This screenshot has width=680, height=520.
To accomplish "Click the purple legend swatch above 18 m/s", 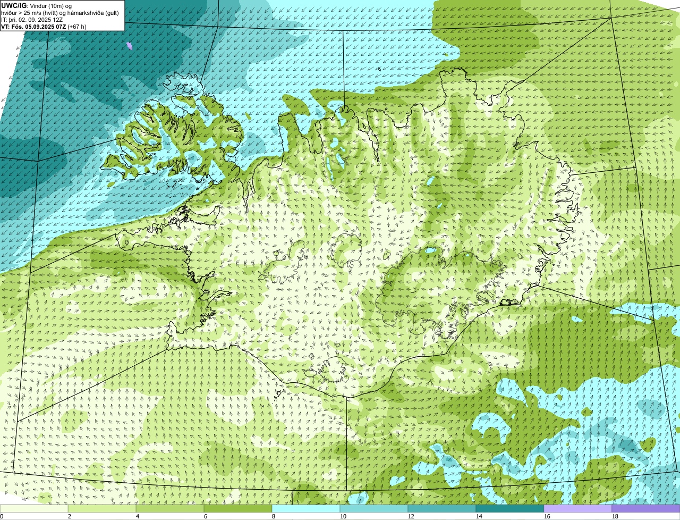I will pyautogui.click(x=646, y=508).
